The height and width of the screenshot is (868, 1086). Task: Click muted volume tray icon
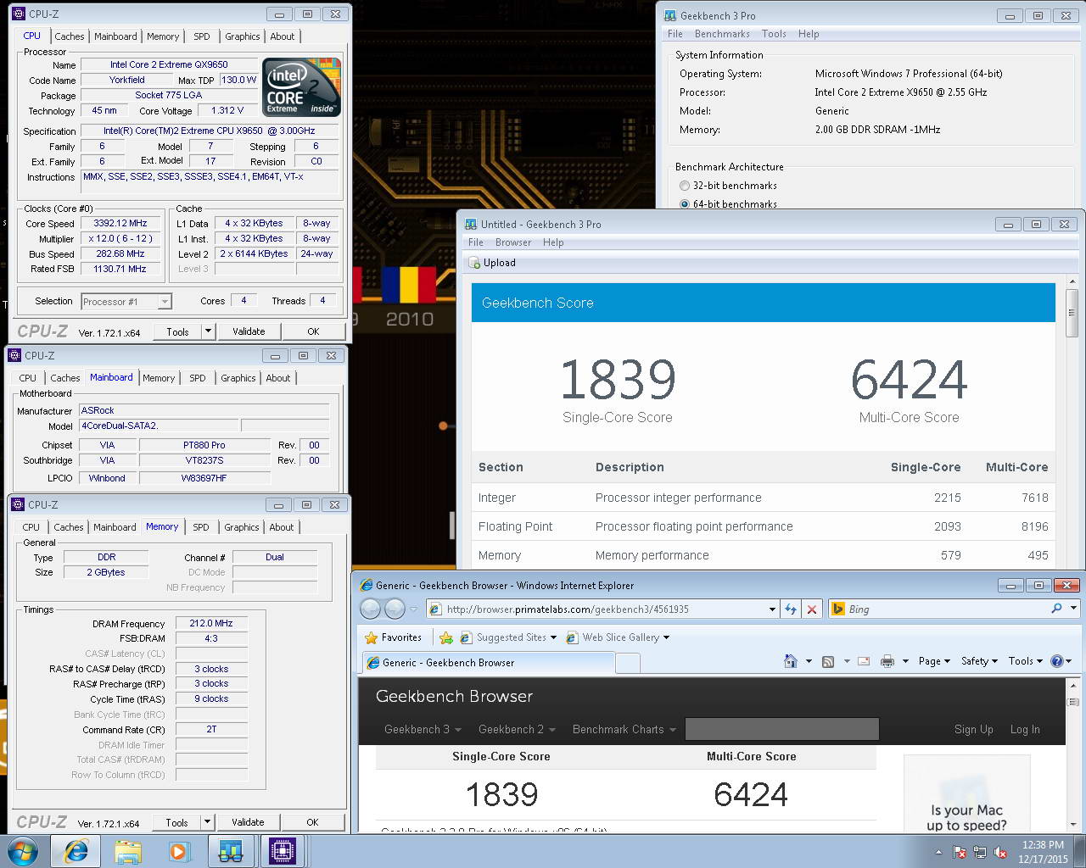1000,852
